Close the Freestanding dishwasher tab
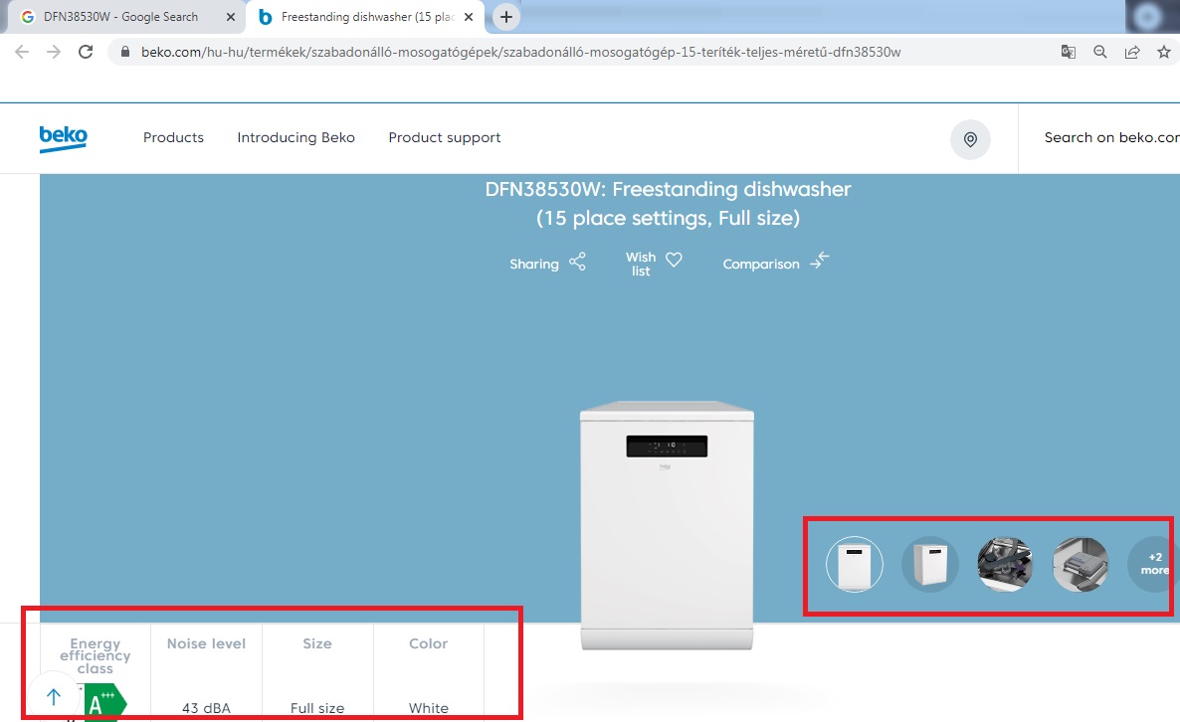This screenshot has height=722, width=1180. [x=469, y=17]
